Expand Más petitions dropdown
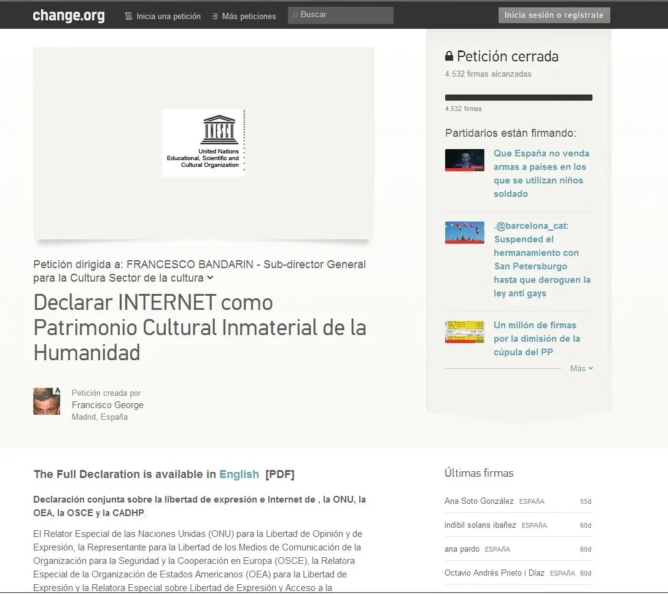This screenshot has width=668, height=594. 581,368
